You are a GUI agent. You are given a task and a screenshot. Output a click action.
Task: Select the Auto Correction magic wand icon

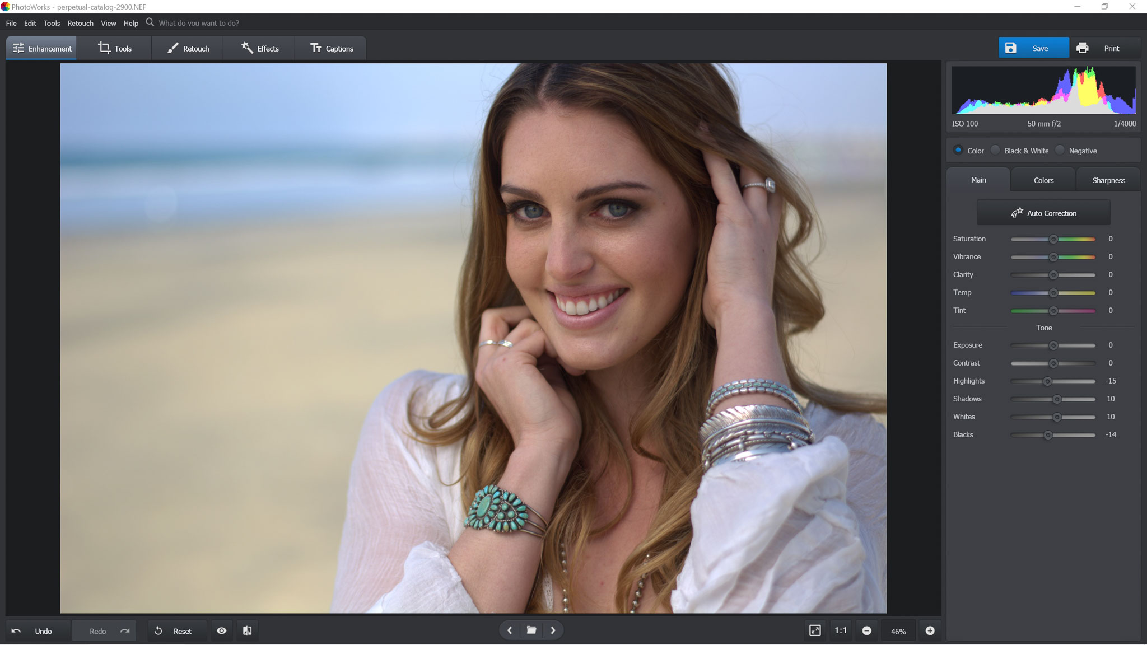pyautogui.click(x=1018, y=212)
